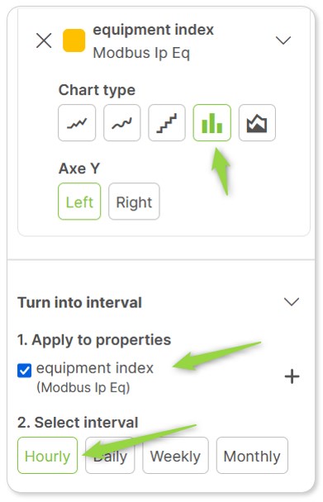
Task: Click the equipment index property label
Action: (95, 368)
